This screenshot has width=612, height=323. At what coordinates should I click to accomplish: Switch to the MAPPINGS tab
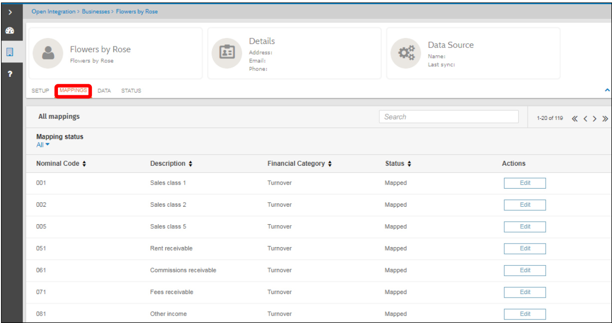pyautogui.click(x=73, y=90)
